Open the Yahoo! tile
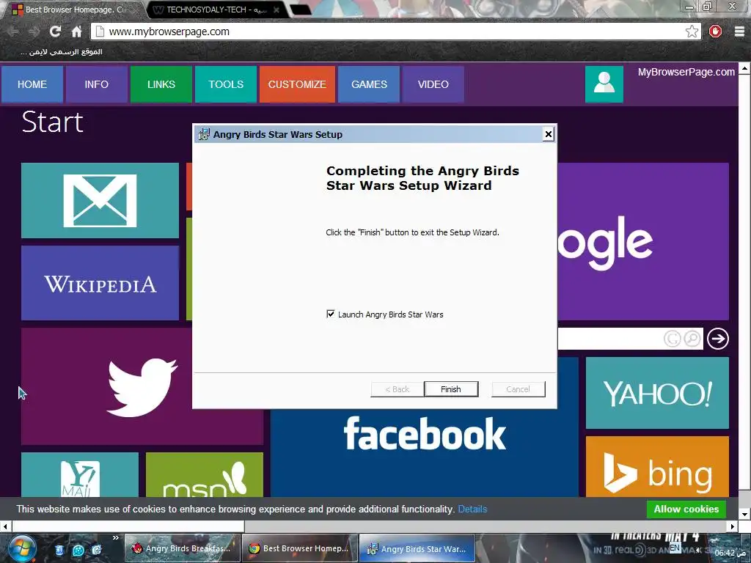The height and width of the screenshot is (563, 751). (x=657, y=393)
